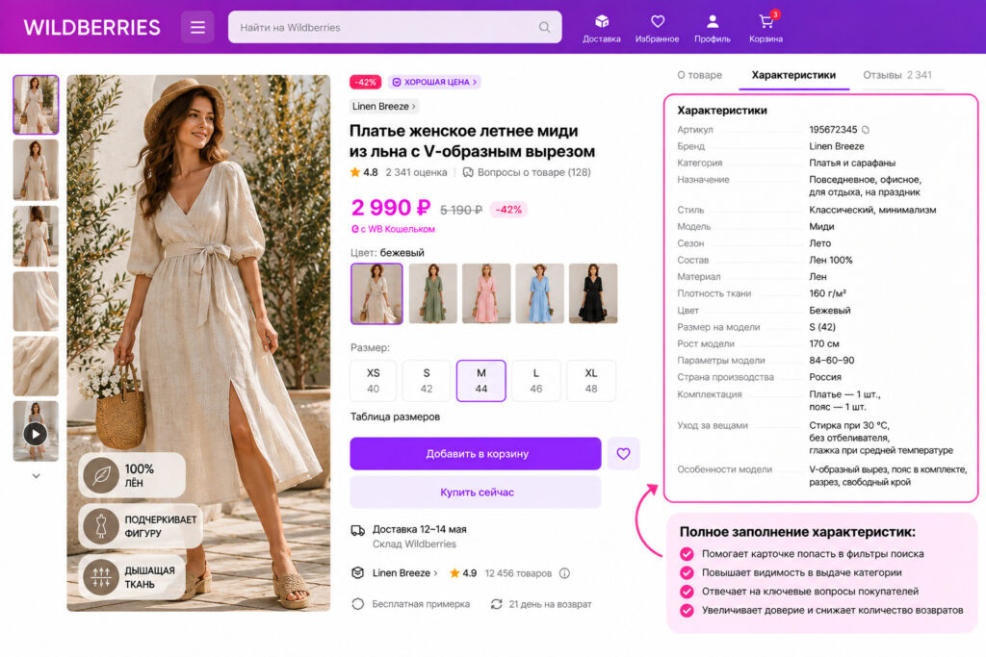Choose the pink dress color

[x=486, y=294]
